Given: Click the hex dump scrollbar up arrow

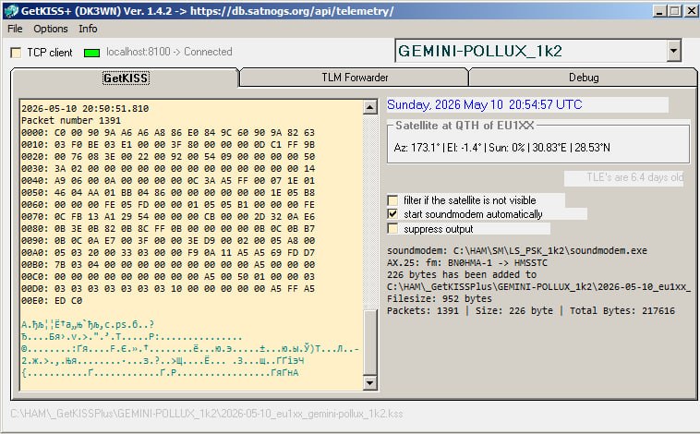Looking at the screenshot, I should [370, 107].
